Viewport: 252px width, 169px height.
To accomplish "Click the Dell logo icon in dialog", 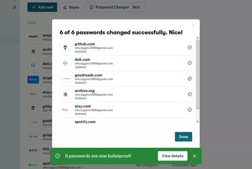I will 65,63.
